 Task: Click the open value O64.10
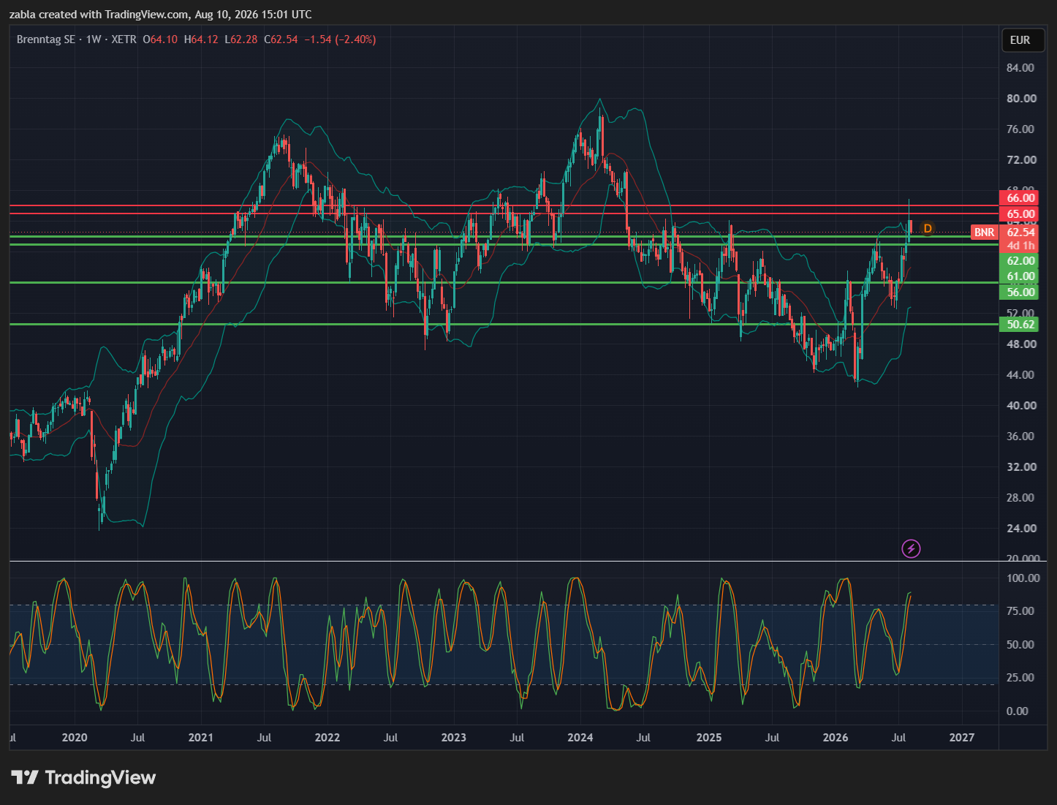[x=160, y=39]
